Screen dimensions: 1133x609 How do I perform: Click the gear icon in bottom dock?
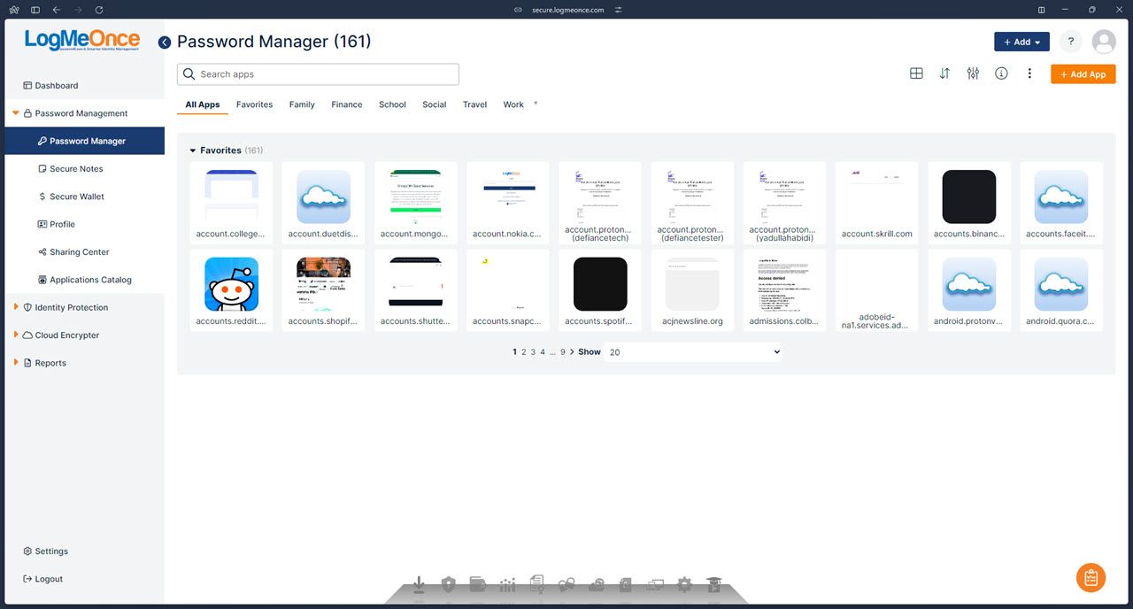coord(683,584)
